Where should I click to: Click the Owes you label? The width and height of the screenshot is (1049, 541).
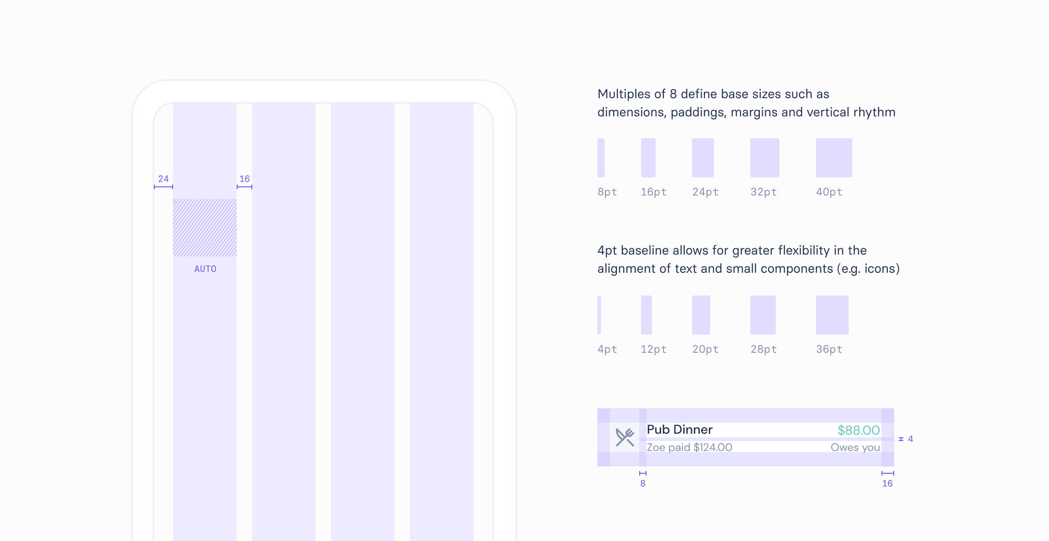855,447
